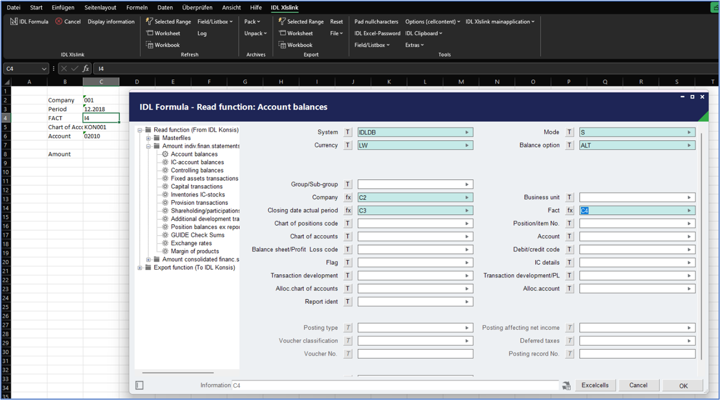720x400 pixels.
Task: Click the tree panel horizontal scrollbar
Action: click(x=178, y=373)
